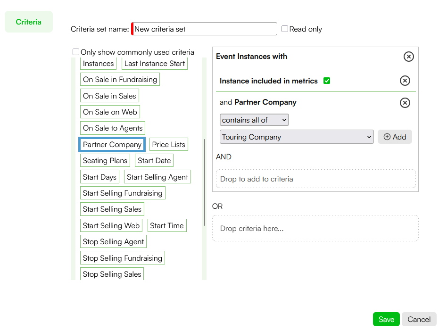
Task: Select the Stop Selling Sales criterion
Action: pos(112,274)
